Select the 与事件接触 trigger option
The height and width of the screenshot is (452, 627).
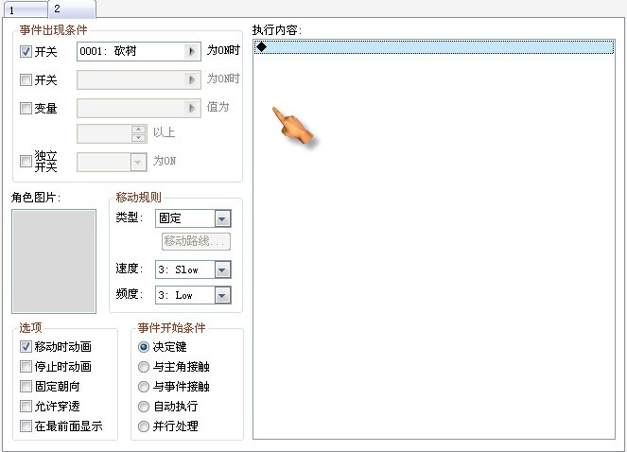(144, 387)
